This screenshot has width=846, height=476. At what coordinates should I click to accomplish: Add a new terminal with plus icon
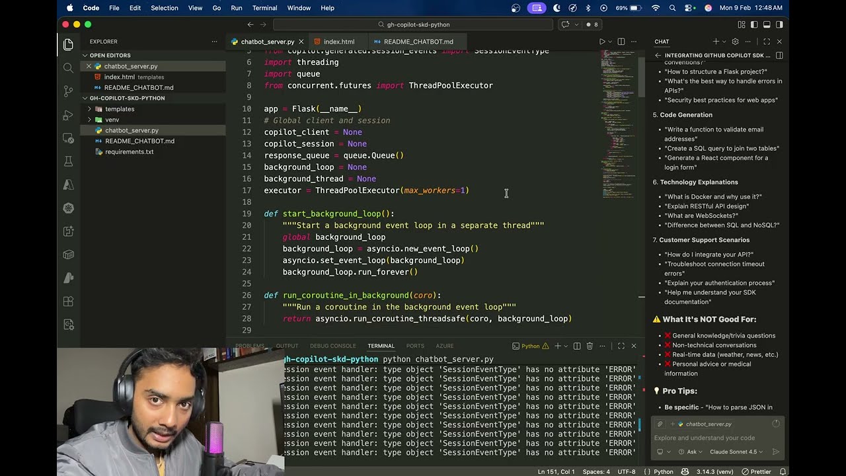(x=557, y=346)
